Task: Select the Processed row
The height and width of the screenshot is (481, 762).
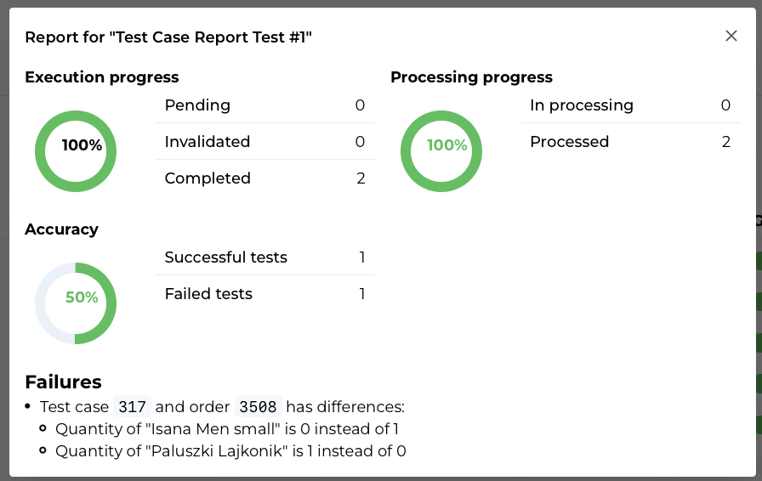Action: coord(630,142)
